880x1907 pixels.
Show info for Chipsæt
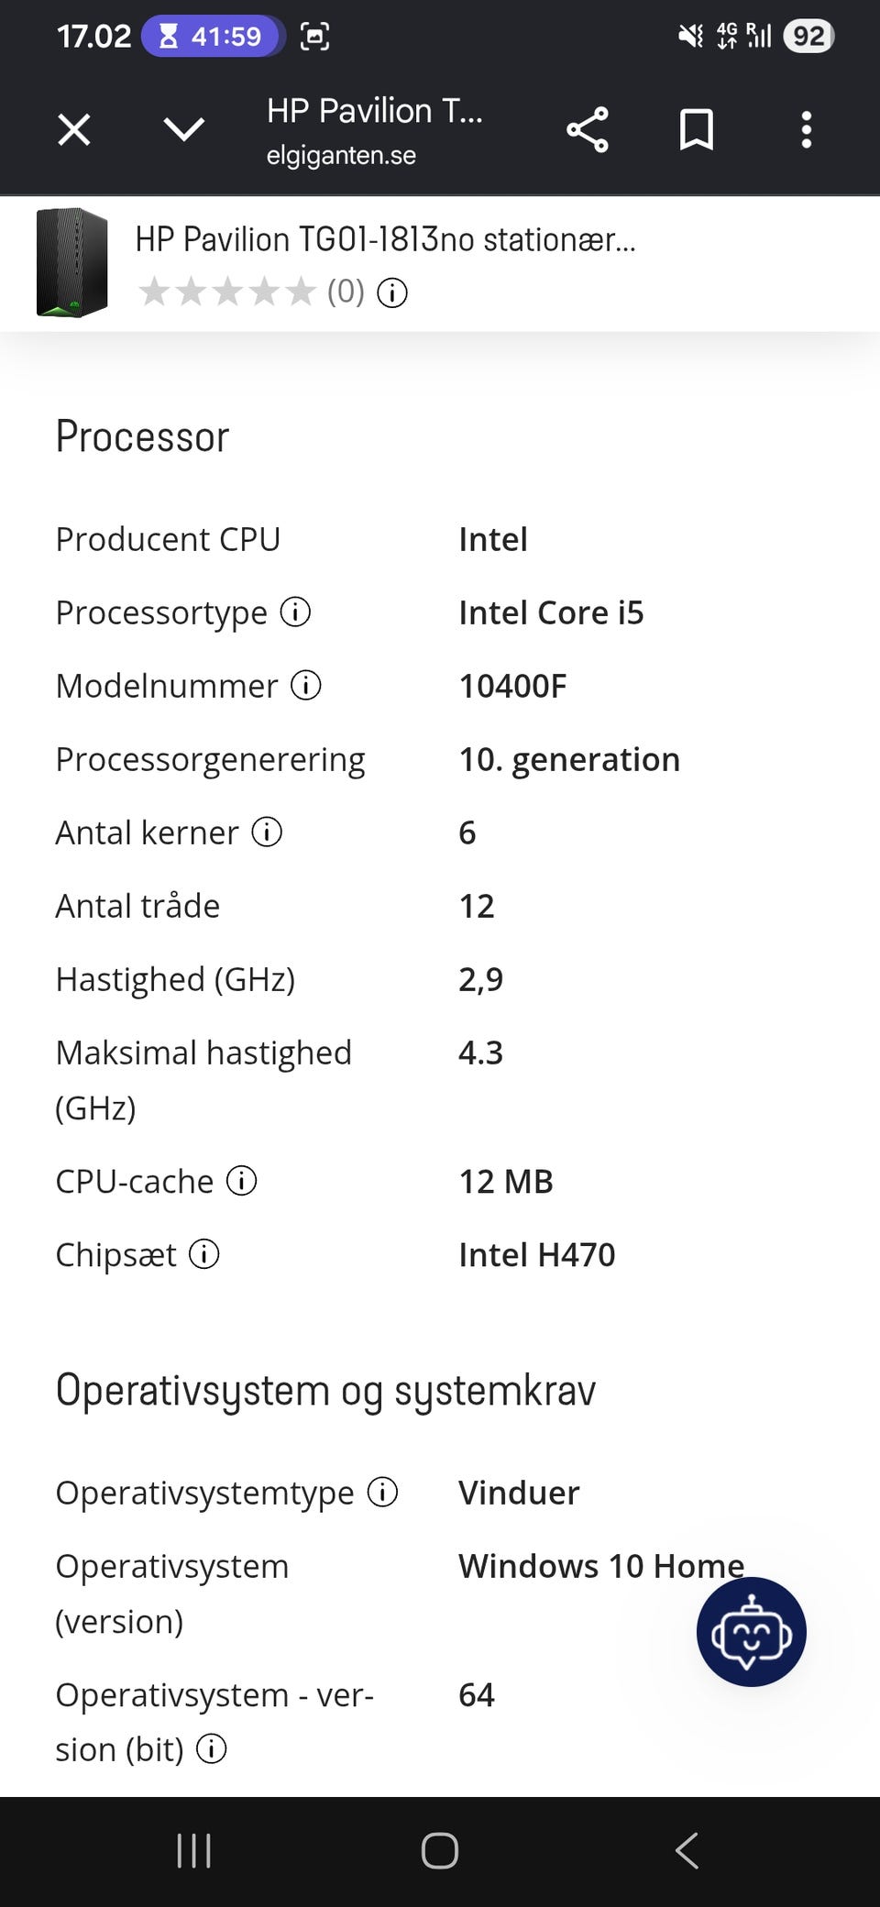(x=204, y=1253)
